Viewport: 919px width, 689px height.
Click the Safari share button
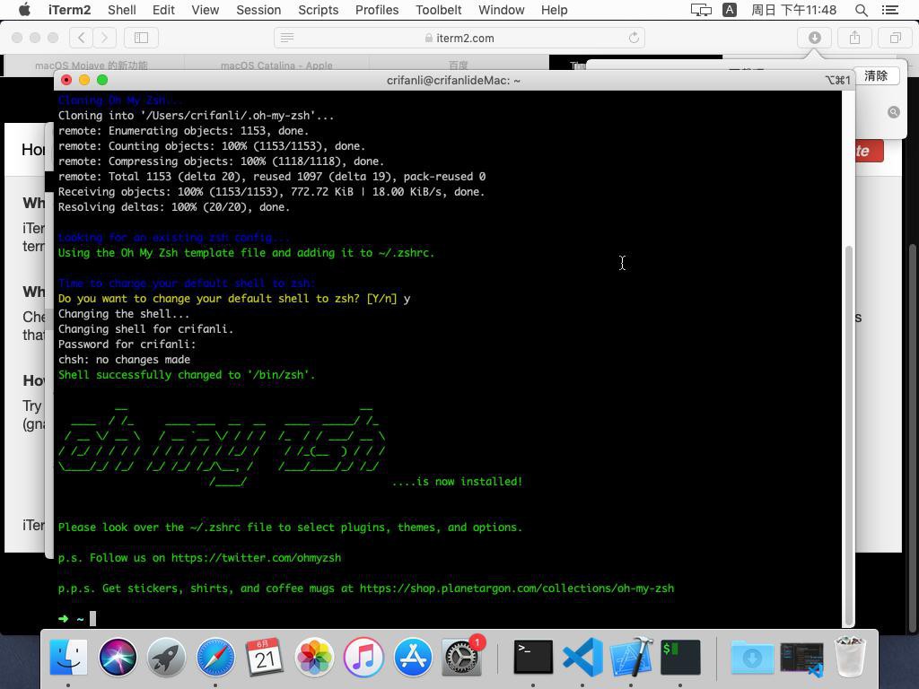855,38
